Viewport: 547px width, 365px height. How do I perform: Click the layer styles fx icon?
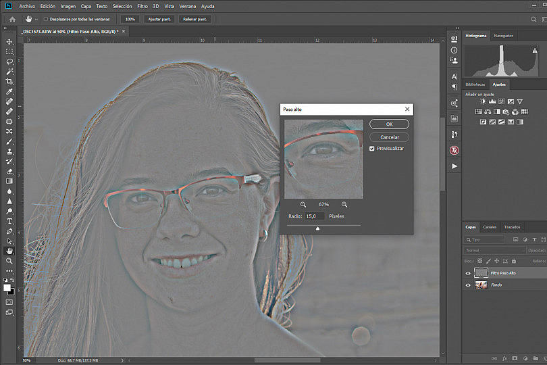tap(504, 358)
